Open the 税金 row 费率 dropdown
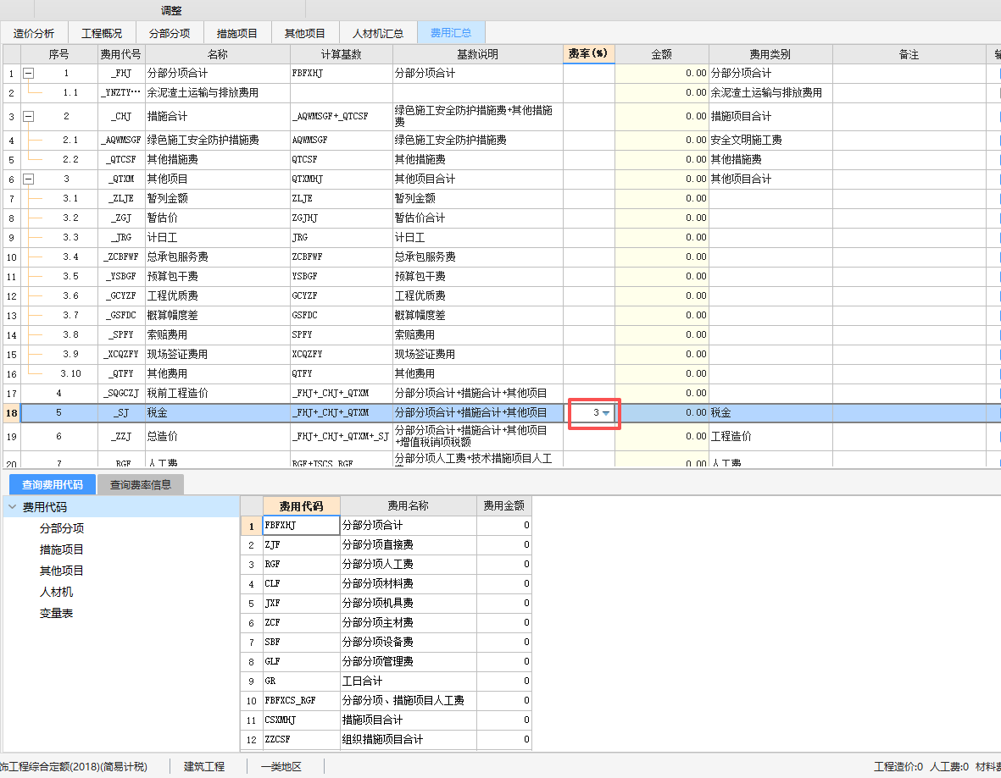1001x778 pixels. (608, 412)
